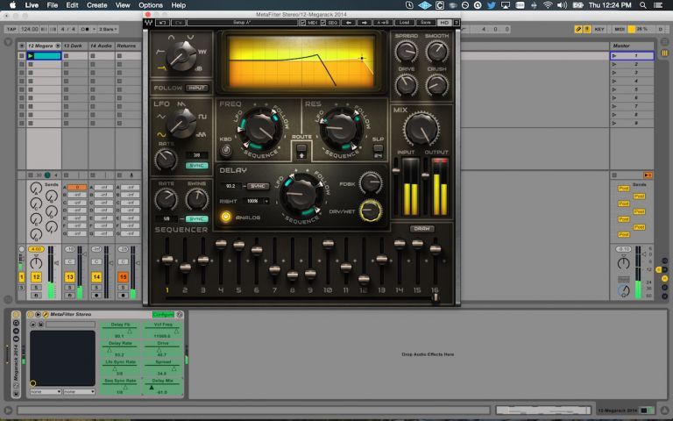The height and width of the screenshot is (421, 673).
Task: Open the Edit menu
Action: 72,5
